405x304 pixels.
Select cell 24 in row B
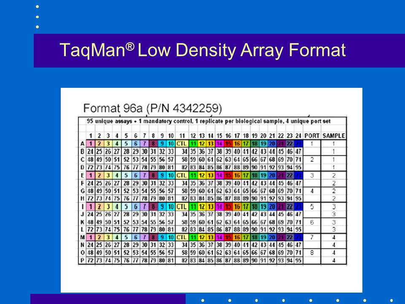pyautogui.click(x=90, y=152)
